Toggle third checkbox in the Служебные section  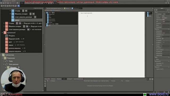pos(163,50)
